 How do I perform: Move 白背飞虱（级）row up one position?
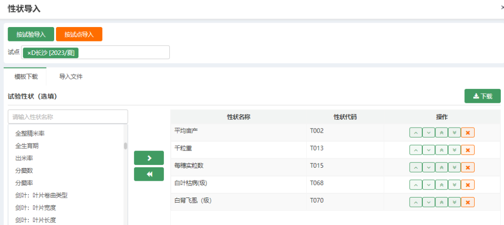click(x=416, y=202)
